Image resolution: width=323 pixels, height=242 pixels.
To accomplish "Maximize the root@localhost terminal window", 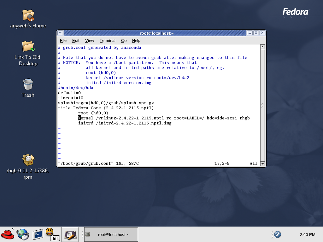I will point(256,33).
